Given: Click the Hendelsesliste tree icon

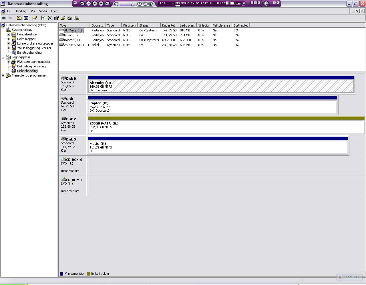Looking at the screenshot, I should coord(14,34).
